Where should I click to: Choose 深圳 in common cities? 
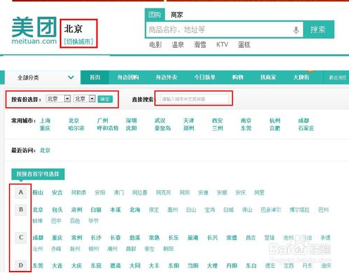131,120
